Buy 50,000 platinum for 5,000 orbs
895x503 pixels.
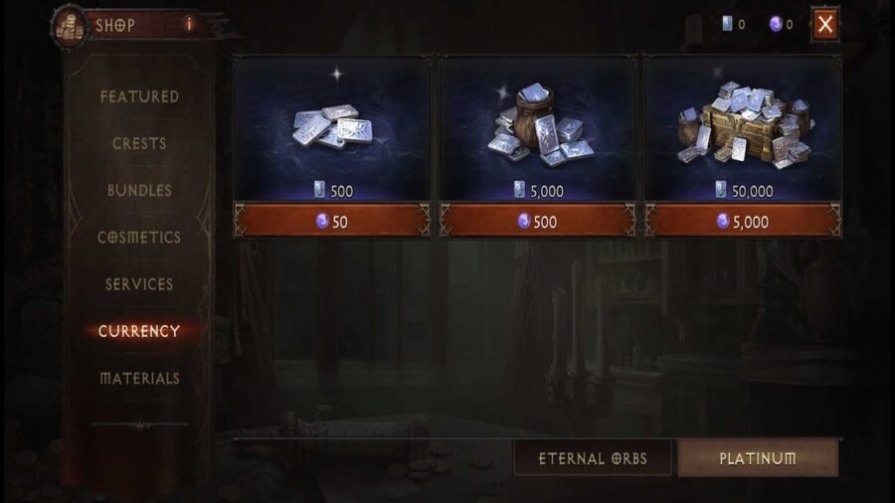click(x=743, y=221)
